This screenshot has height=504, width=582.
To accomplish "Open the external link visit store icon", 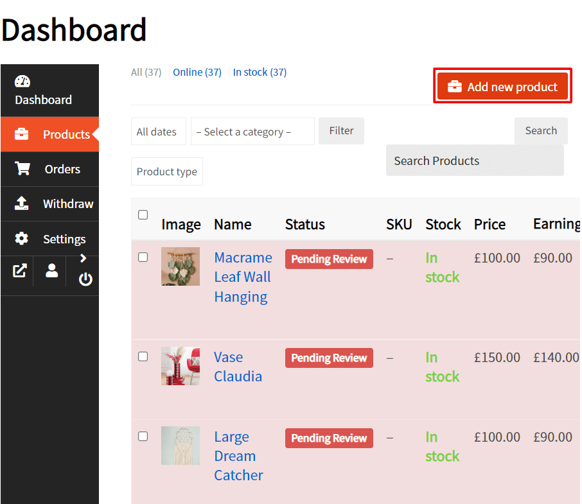I will pos(19,271).
